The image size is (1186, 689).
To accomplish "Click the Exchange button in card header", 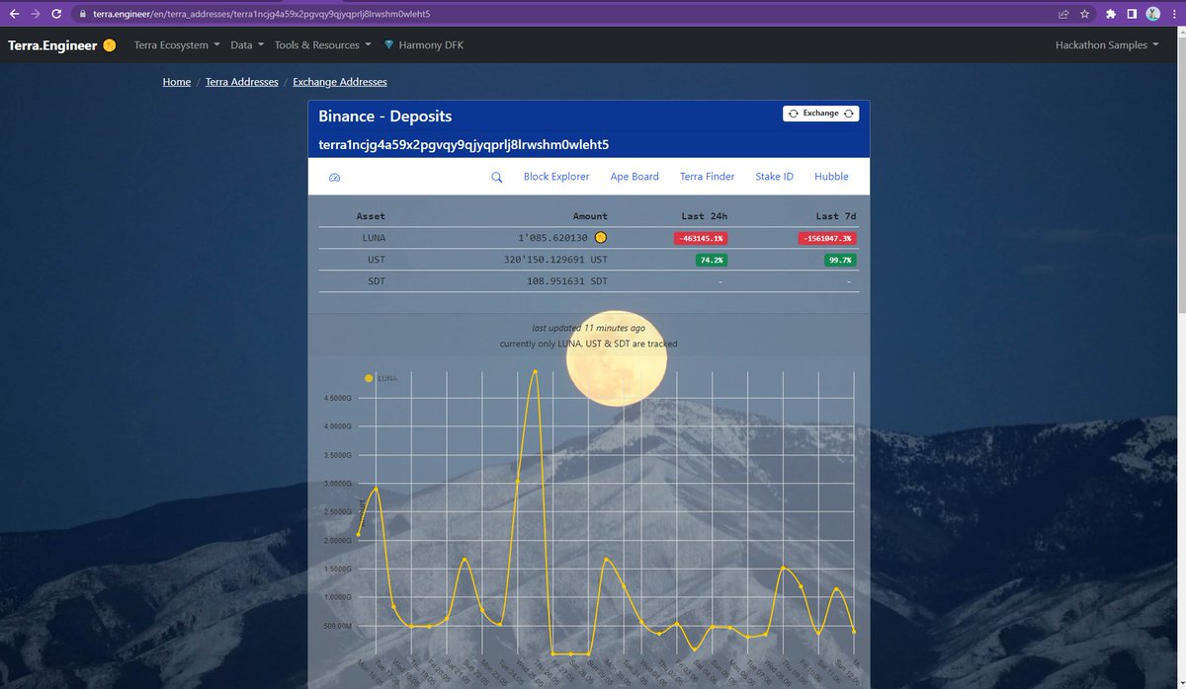I will pyautogui.click(x=820, y=114).
